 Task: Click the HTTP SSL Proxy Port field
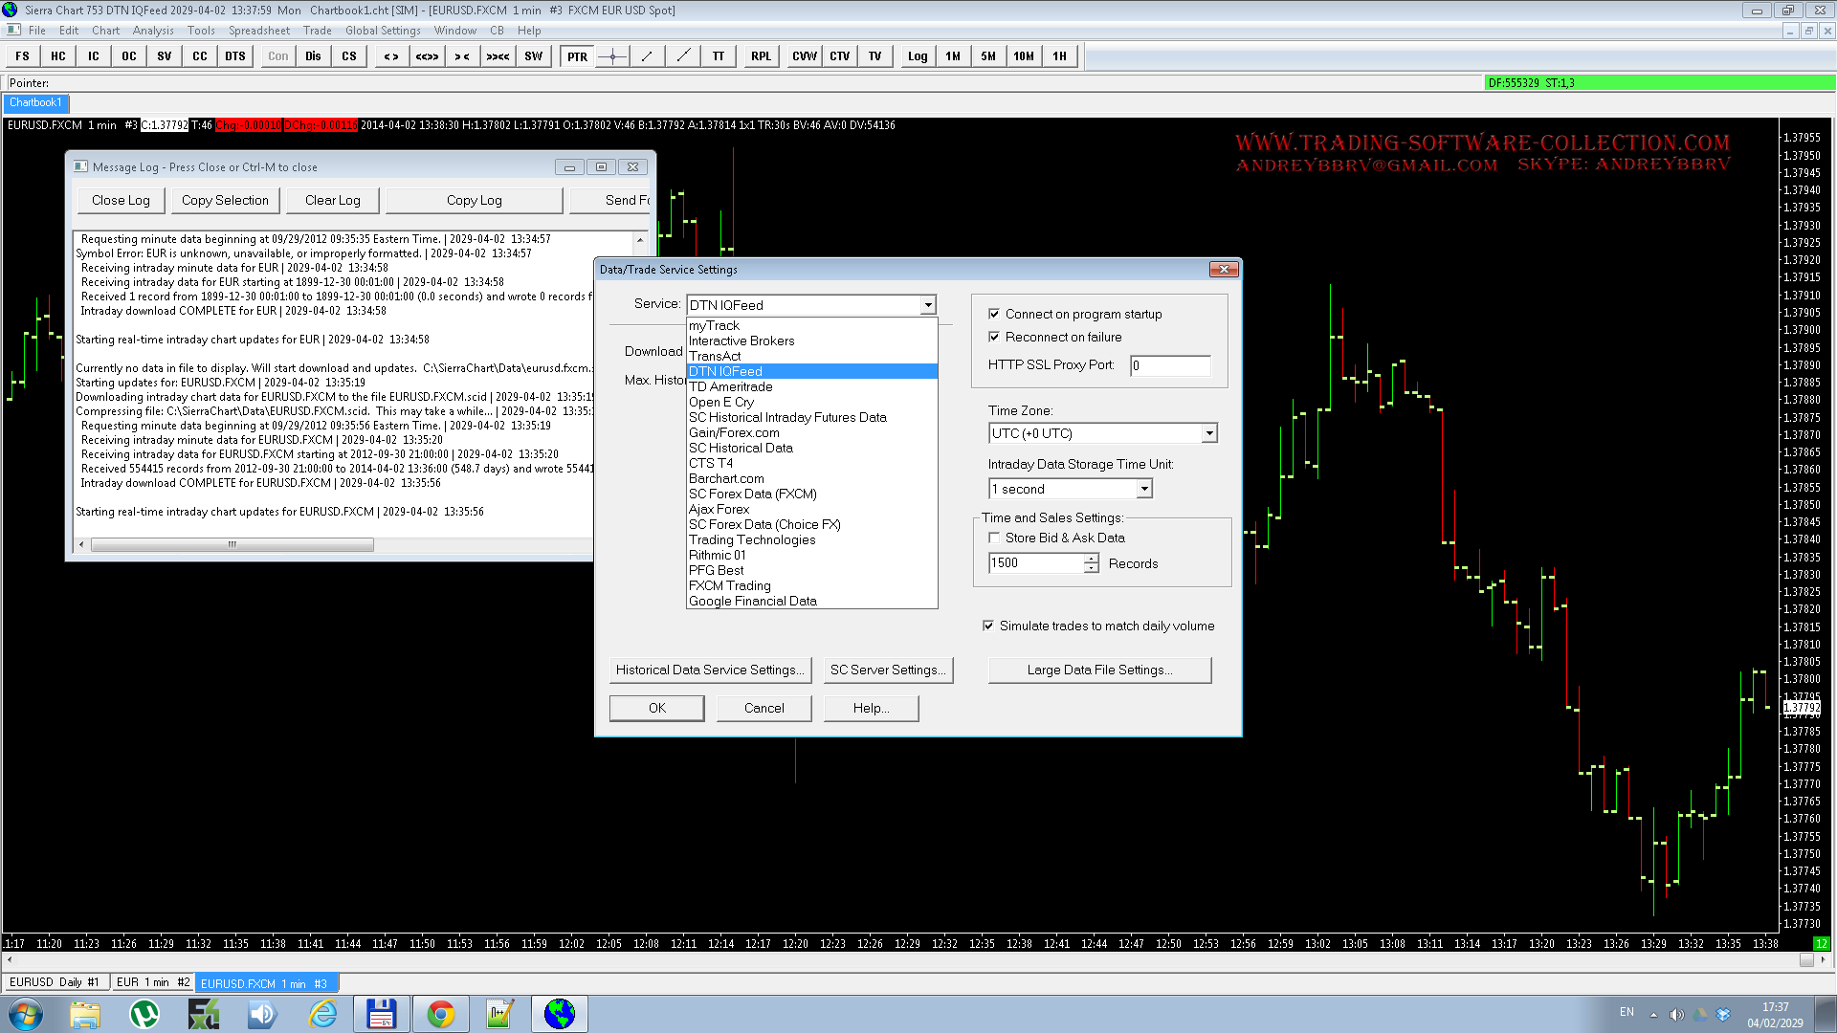1169,365
